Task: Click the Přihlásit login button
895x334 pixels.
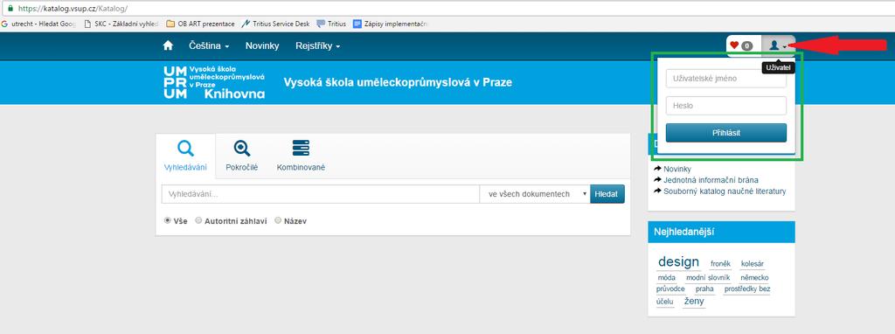Action: [726, 133]
